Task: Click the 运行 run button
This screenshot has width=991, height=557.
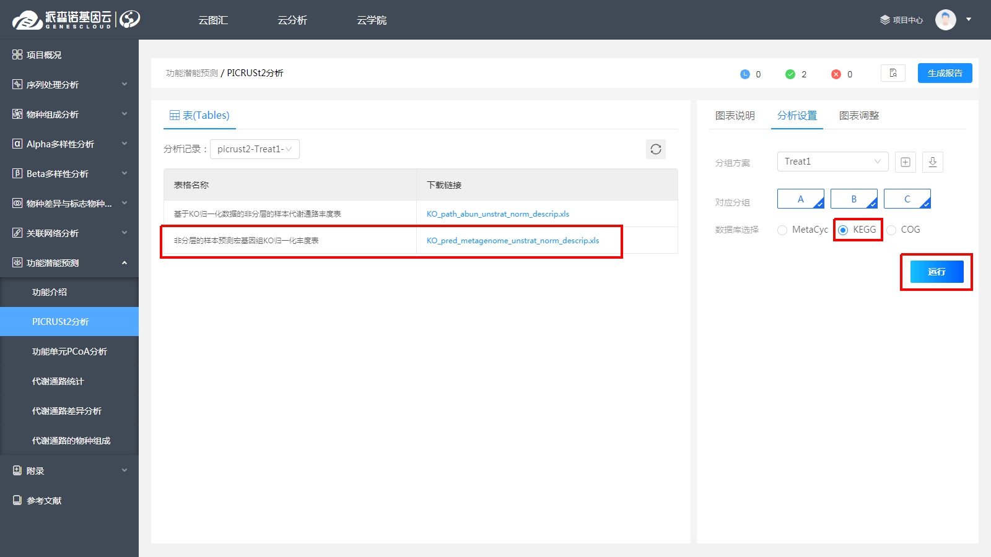Action: click(x=937, y=272)
